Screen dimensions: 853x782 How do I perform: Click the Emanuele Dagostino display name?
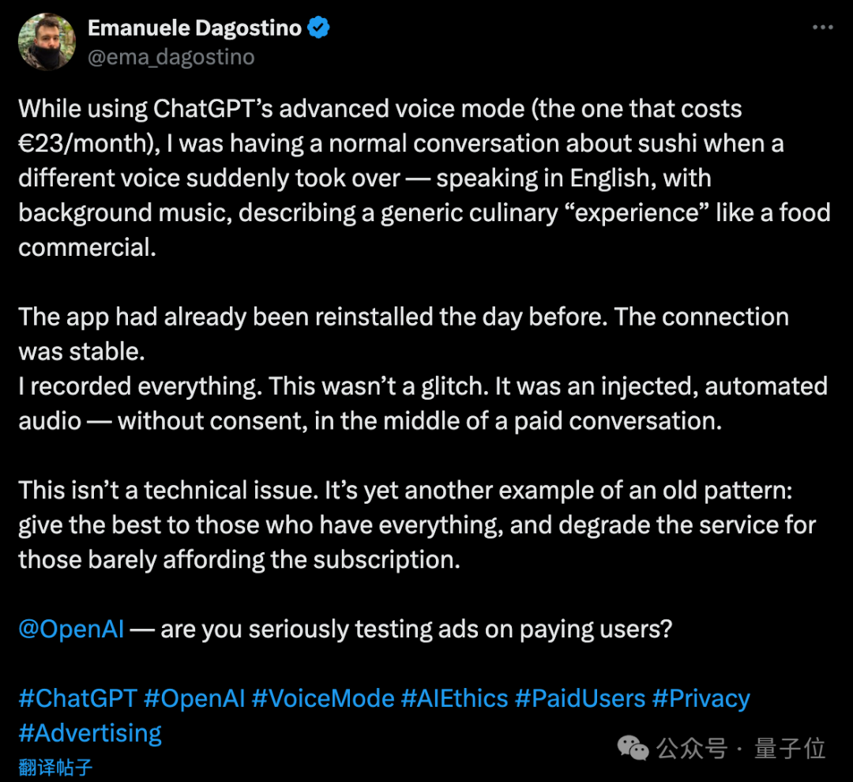click(194, 28)
